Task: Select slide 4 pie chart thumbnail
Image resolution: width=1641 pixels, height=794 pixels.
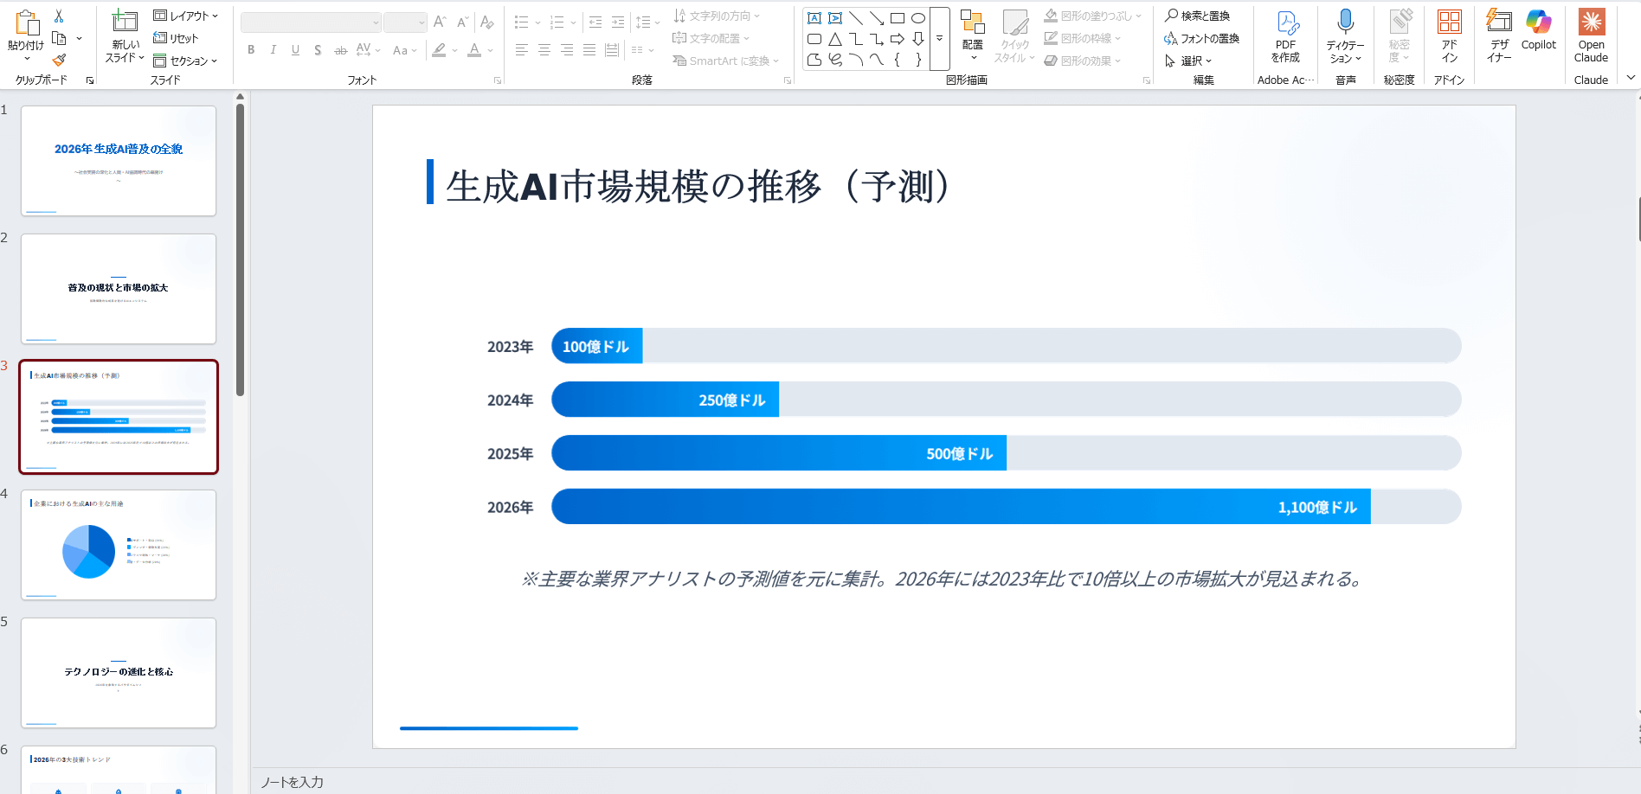Action: [x=119, y=545]
